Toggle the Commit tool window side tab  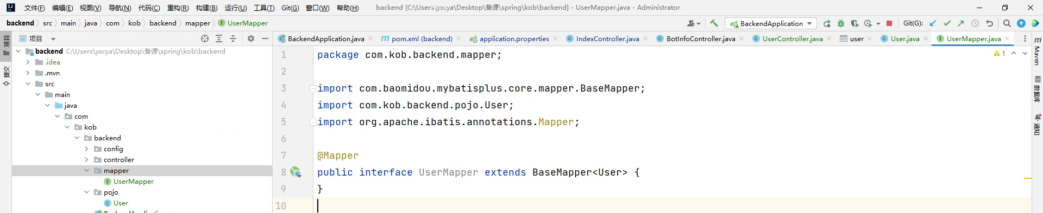tap(7, 76)
